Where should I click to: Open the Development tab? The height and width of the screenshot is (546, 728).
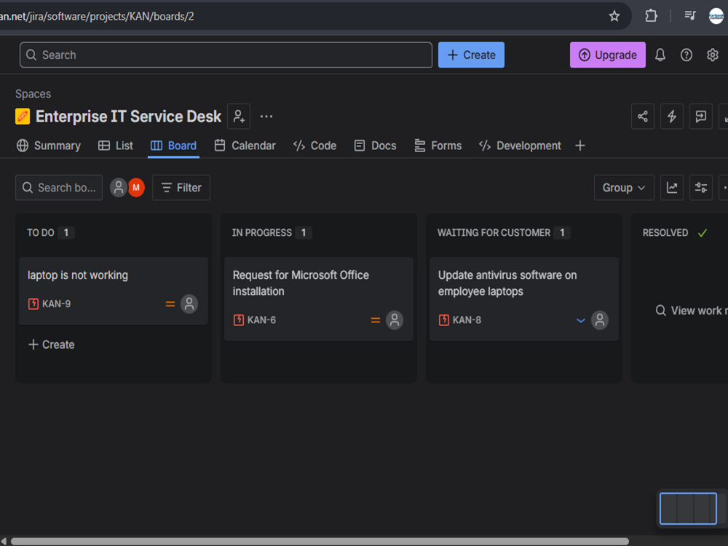tap(520, 146)
